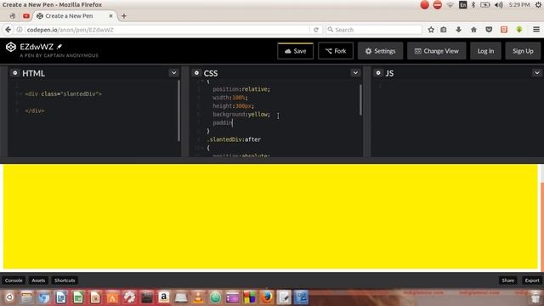Switch to Firefox in the dock
Image resolution: width=544 pixels, height=306 pixels.
(x=267, y=297)
